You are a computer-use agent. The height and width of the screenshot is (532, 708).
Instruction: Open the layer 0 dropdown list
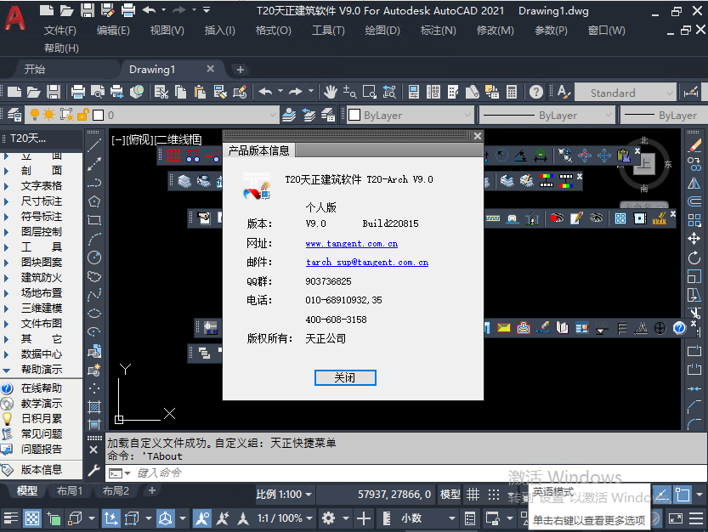pyautogui.click(x=151, y=116)
